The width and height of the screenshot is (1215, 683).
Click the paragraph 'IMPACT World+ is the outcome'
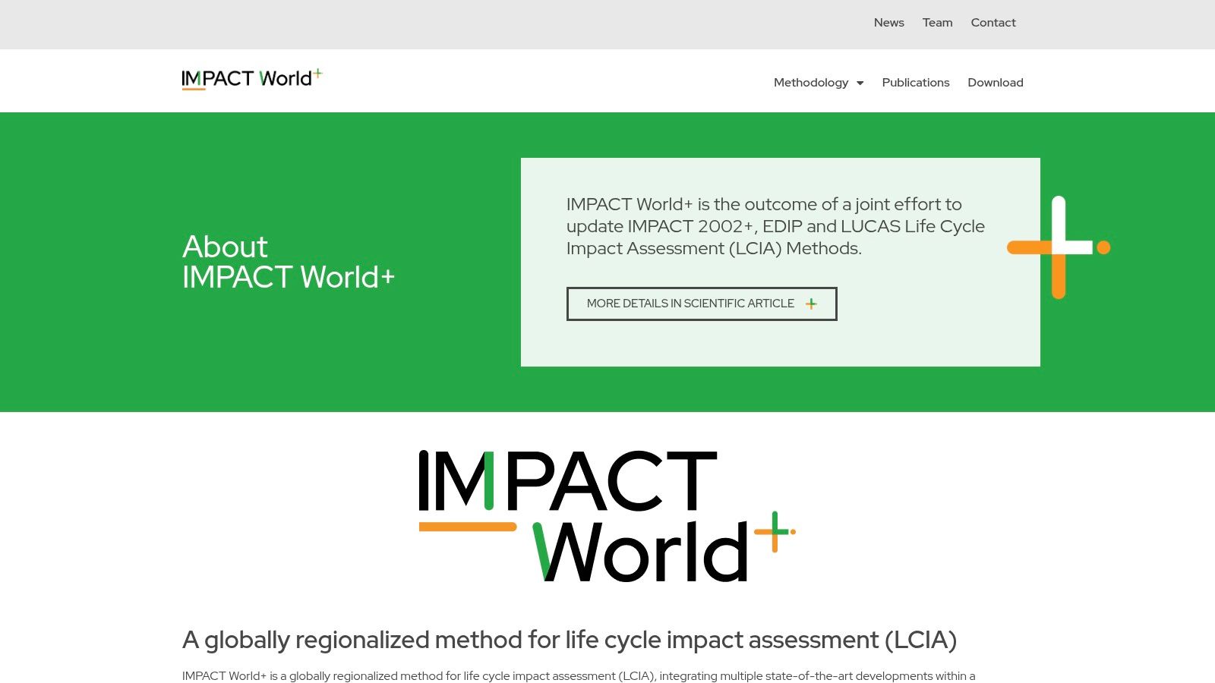tap(775, 226)
